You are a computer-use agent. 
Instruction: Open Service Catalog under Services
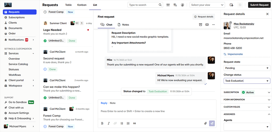[x=18, y=64]
